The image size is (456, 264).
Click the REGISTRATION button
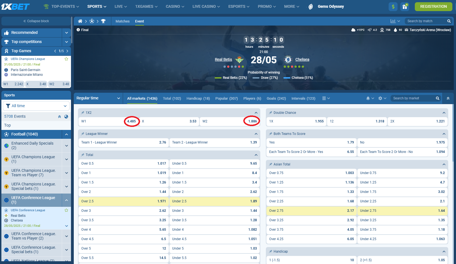(433, 6)
